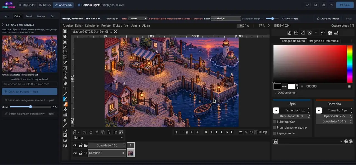Expand the Opções de cor section

(x=286, y=93)
